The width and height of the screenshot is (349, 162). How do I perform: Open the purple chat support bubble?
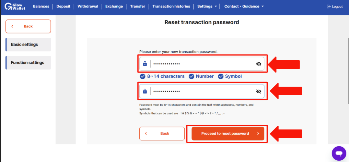click(339, 153)
